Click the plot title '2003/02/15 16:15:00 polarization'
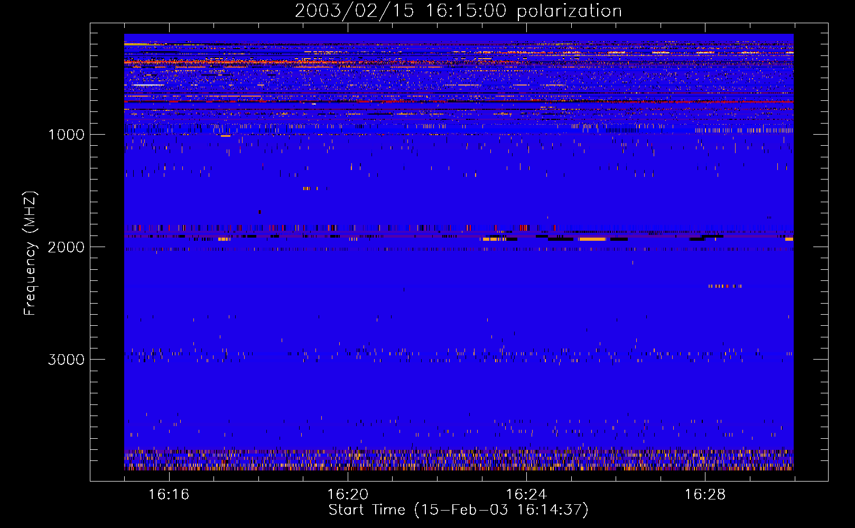This screenshot has width=855, height=528. 458,11
